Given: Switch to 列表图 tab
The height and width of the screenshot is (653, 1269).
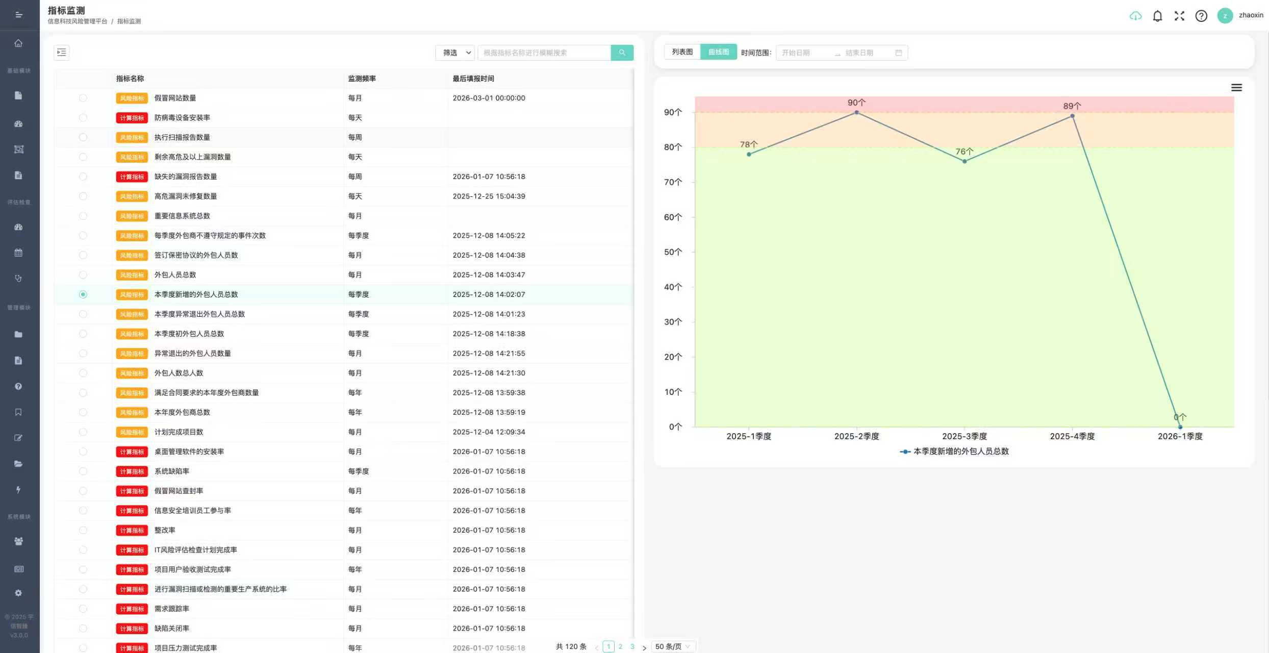Looking at the screenshot, I should [682, 52].
